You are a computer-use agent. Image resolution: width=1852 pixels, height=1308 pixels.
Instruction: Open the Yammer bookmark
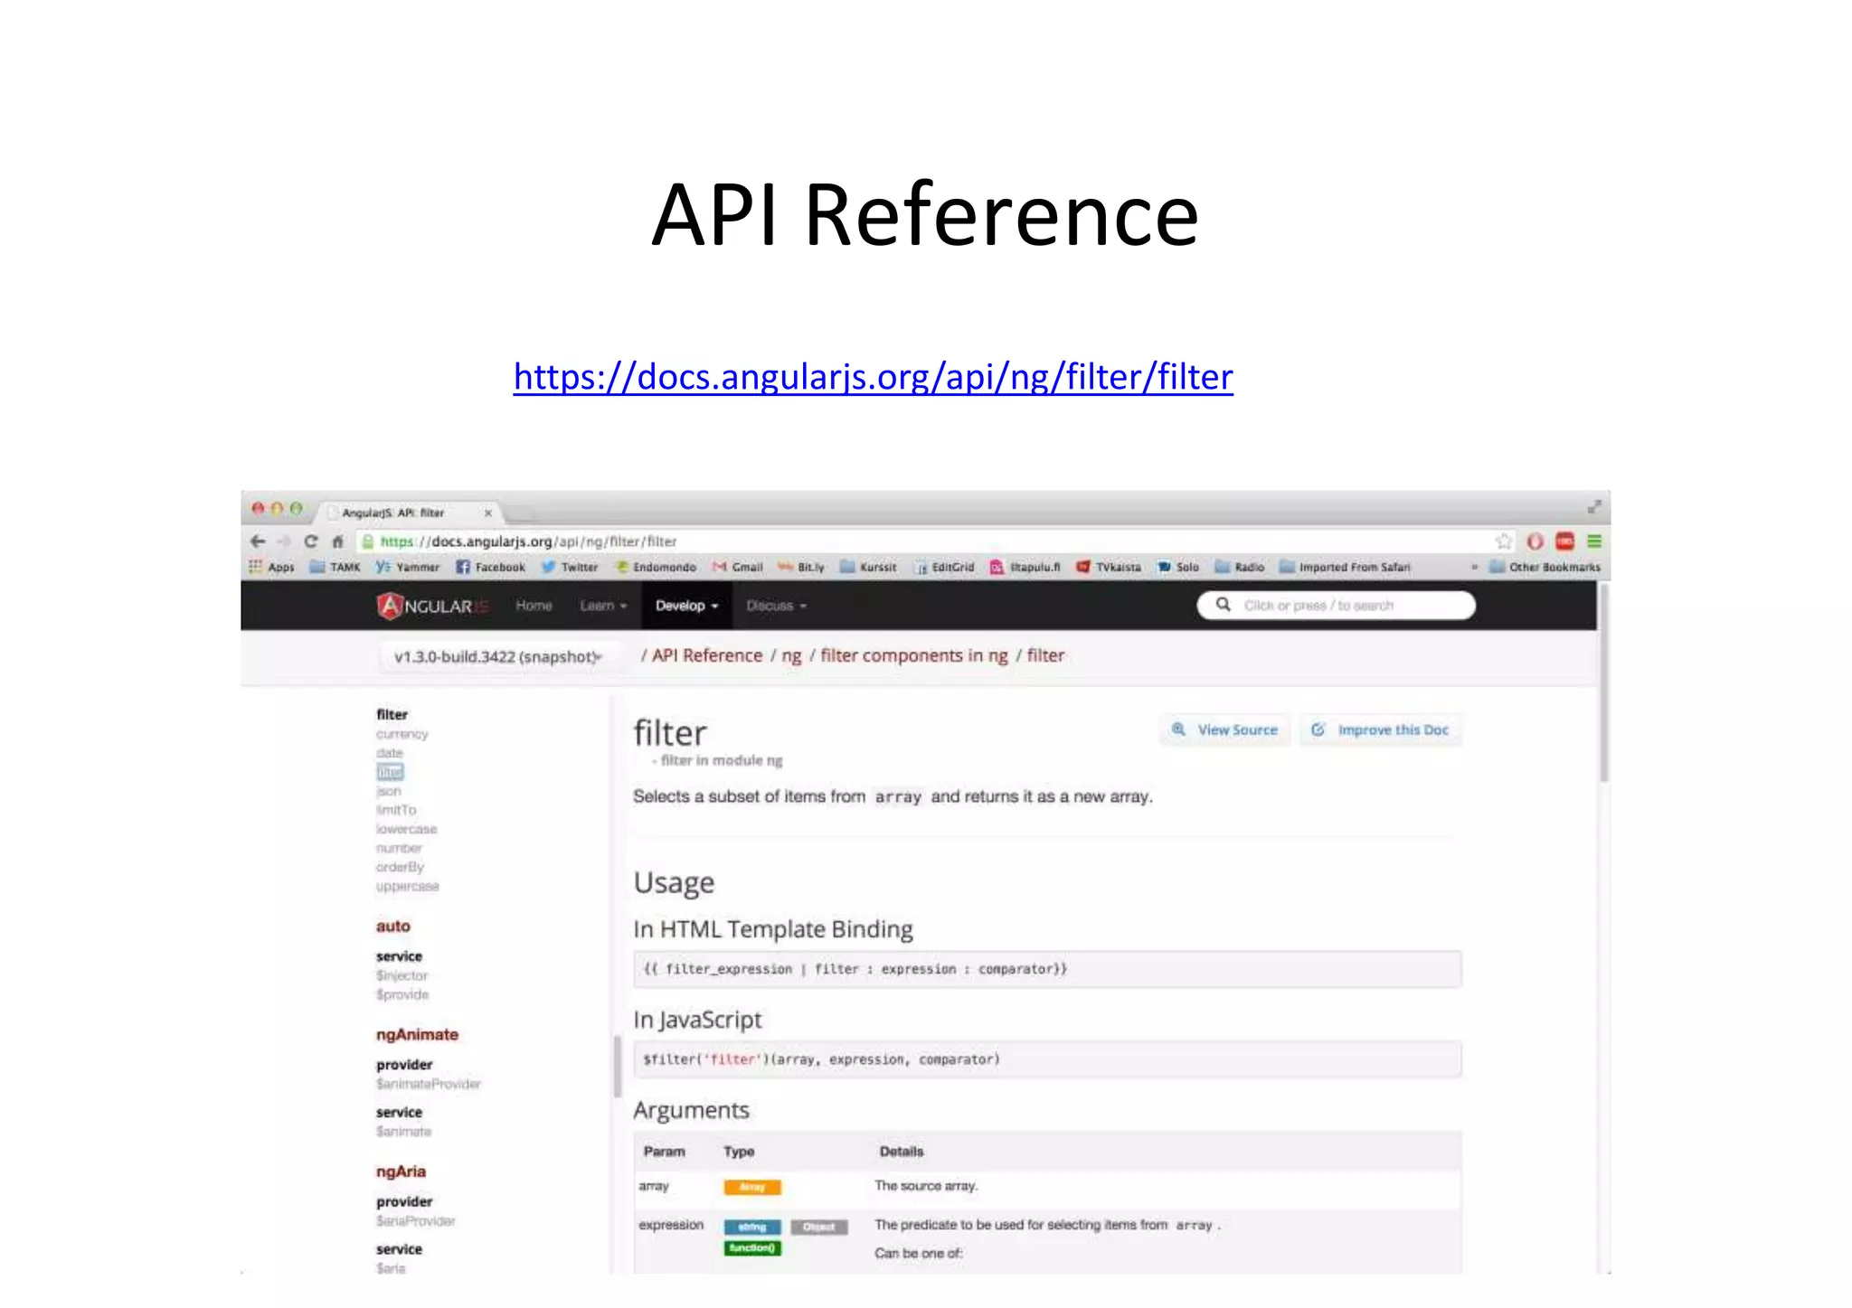tap(408, 567)
